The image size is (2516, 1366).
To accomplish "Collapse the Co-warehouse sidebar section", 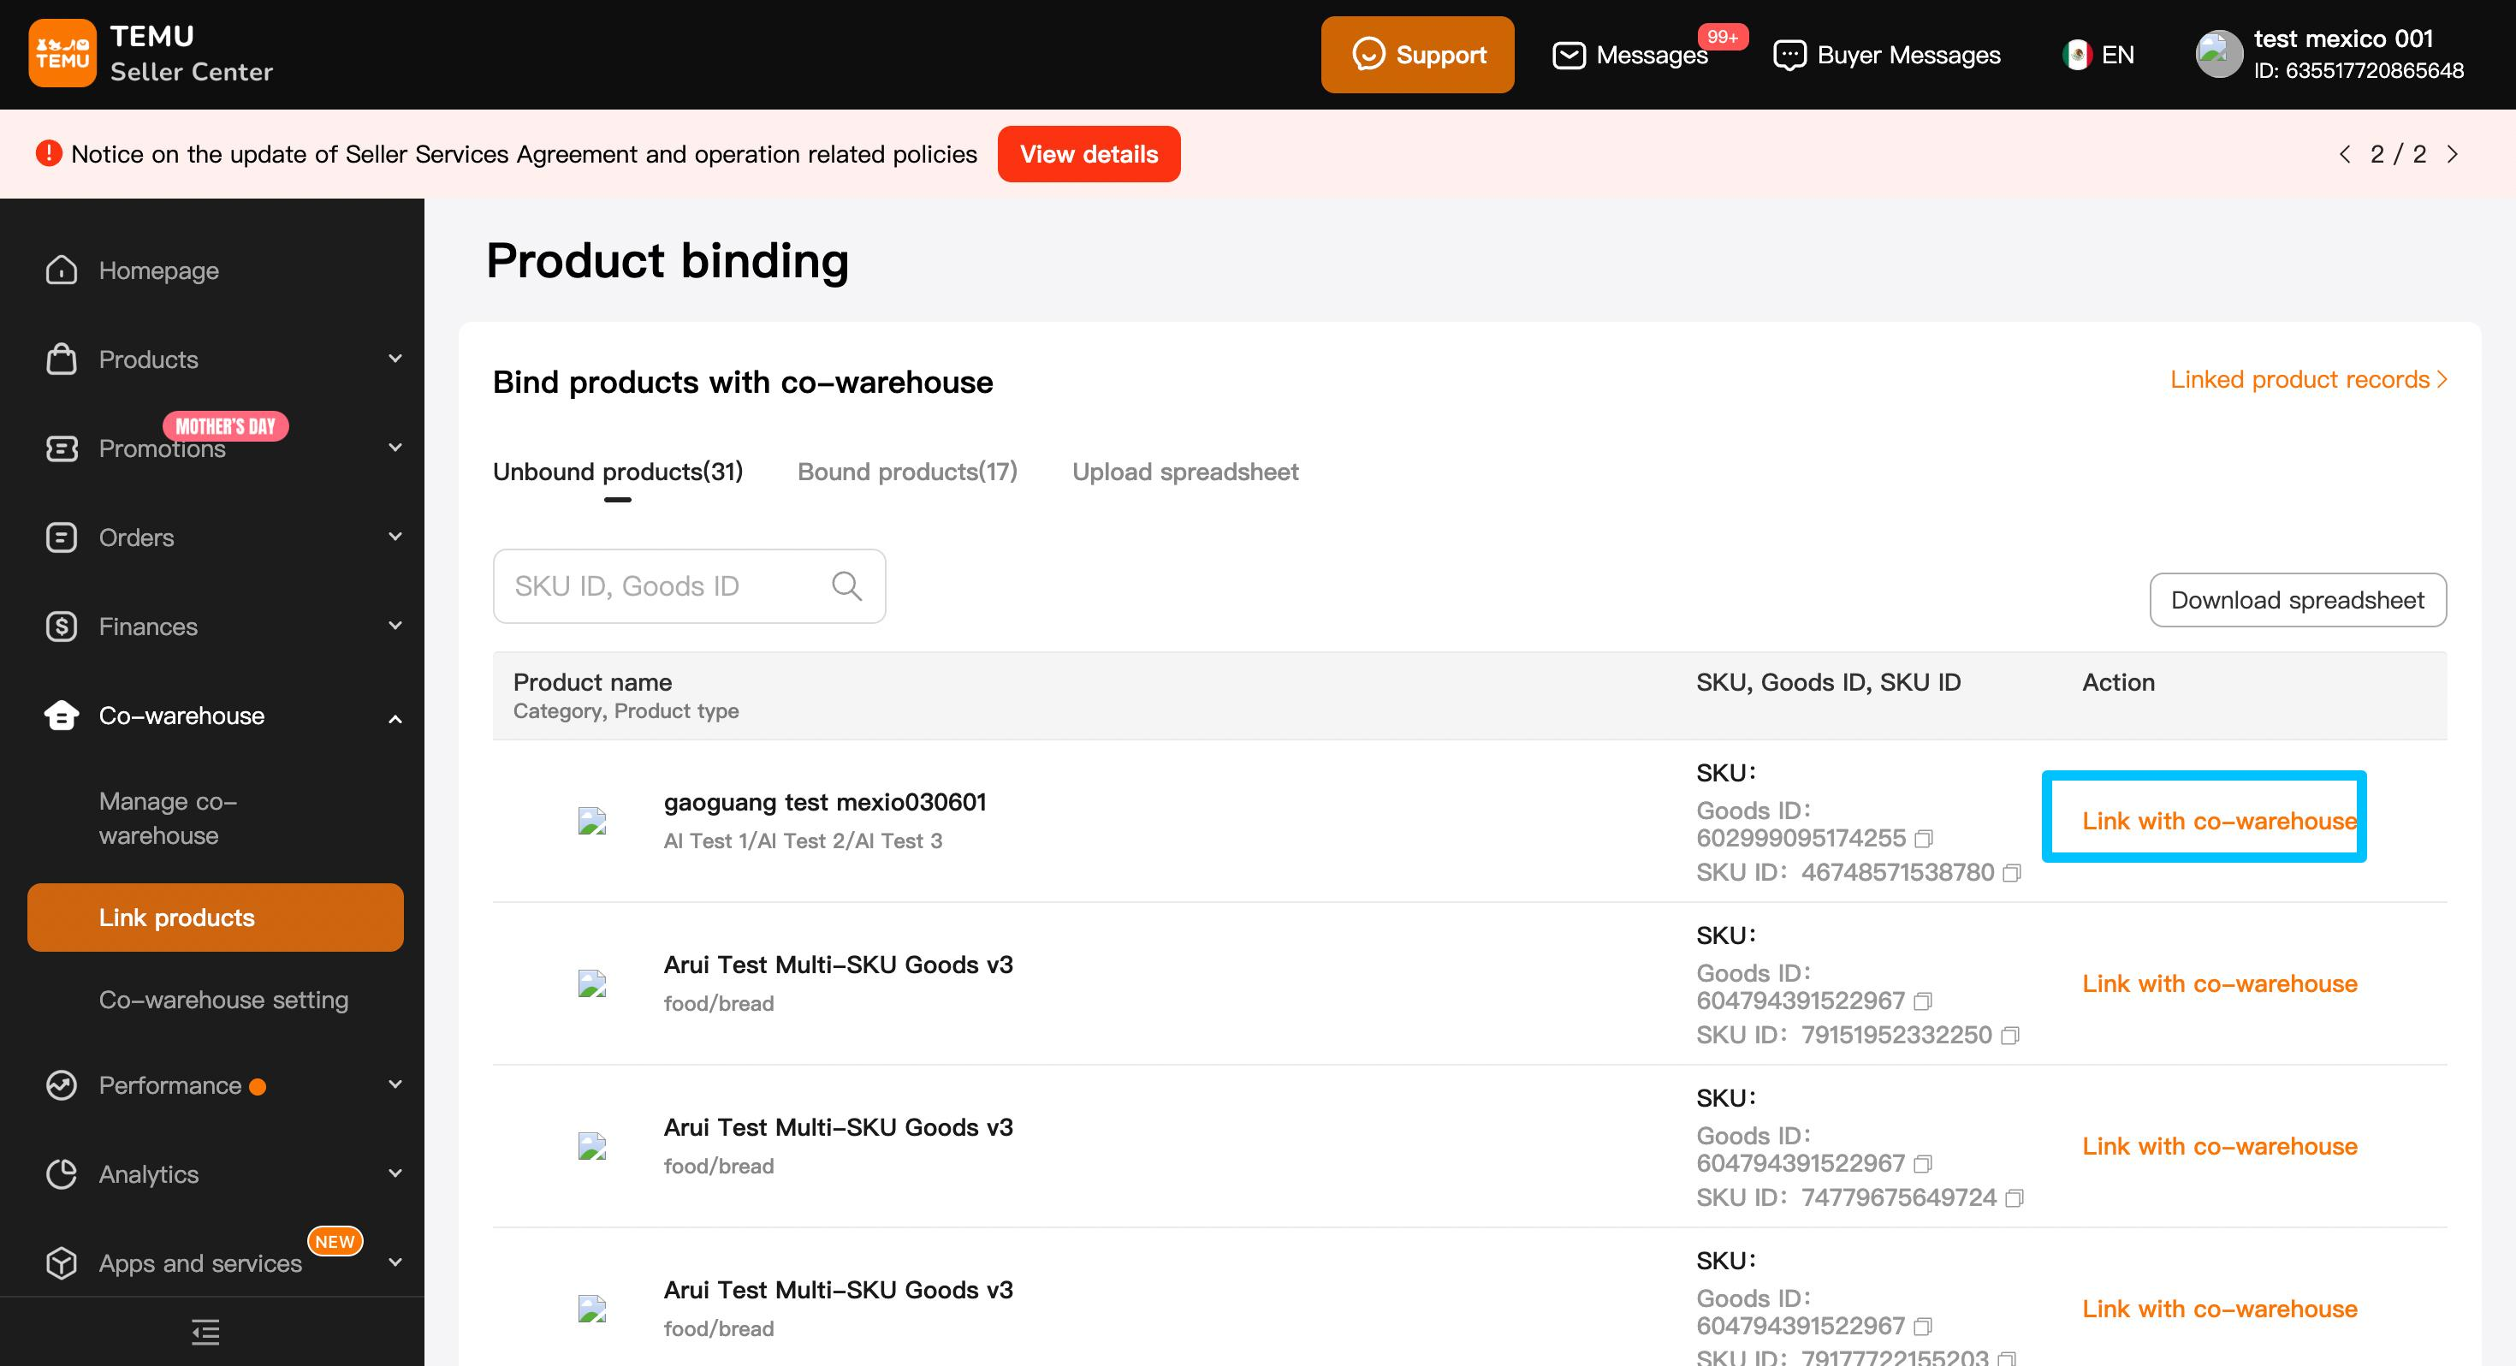I will click(395, 717).
